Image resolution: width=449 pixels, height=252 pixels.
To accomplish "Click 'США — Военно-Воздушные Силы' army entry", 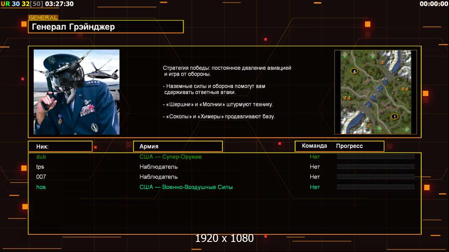I will coord(186,187).
